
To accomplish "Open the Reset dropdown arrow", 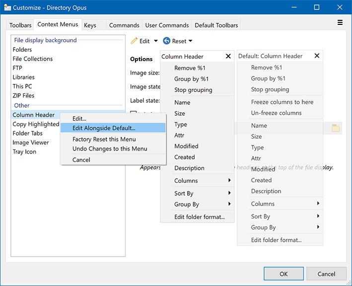I will point(190,41).
